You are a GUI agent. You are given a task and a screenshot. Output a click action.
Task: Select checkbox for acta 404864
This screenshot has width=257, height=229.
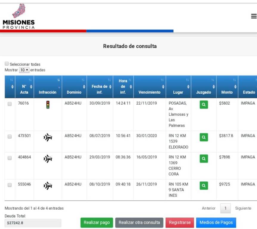click(10, 158)
